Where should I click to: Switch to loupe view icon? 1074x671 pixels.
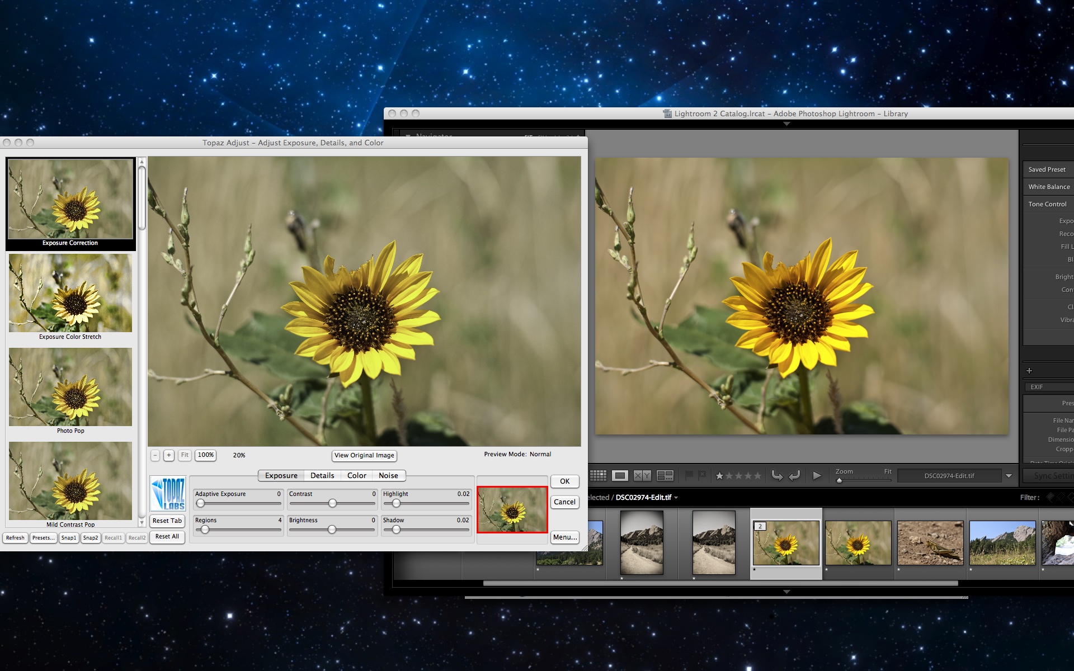tap(619, 476)
